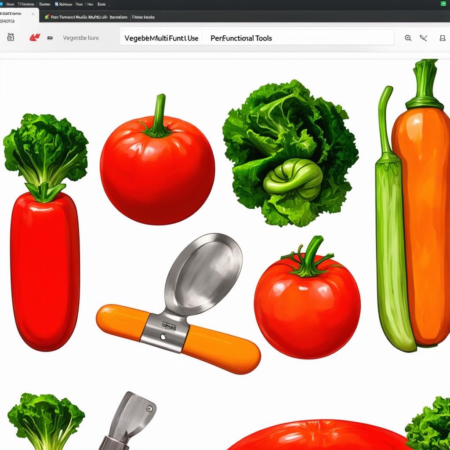This screenshot has height=450, width=450.
Task: Open the 'Dok' menu in top bar
Action: 102,4
